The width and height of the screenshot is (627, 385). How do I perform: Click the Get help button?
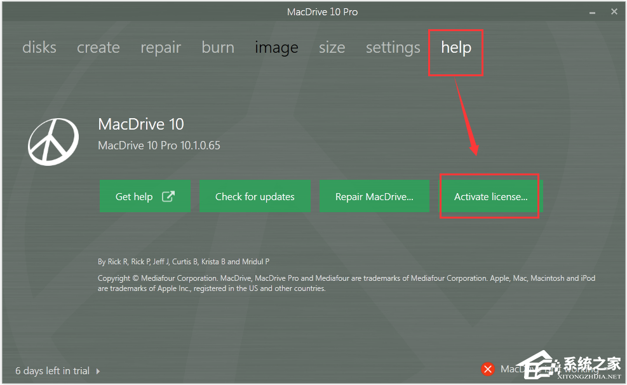pos(145,196)
